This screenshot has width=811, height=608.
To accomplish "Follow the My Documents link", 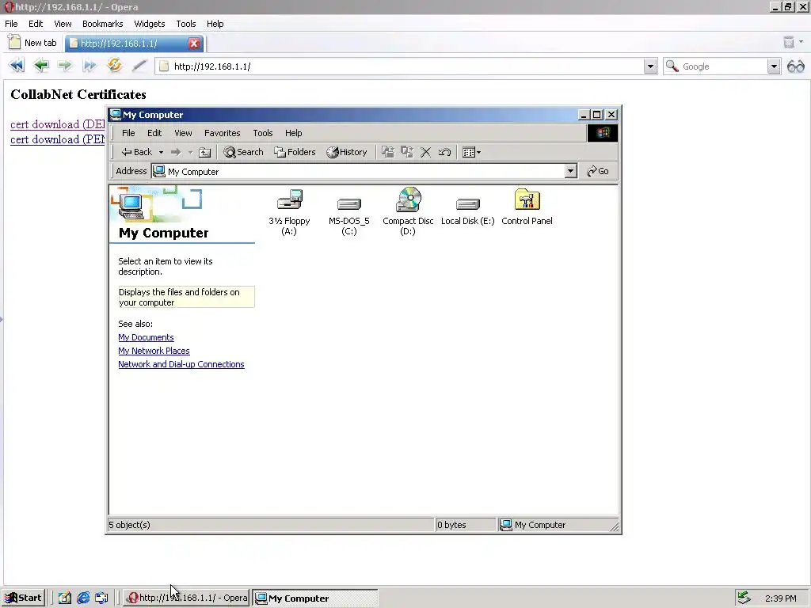I will click(x=146, y=337).
